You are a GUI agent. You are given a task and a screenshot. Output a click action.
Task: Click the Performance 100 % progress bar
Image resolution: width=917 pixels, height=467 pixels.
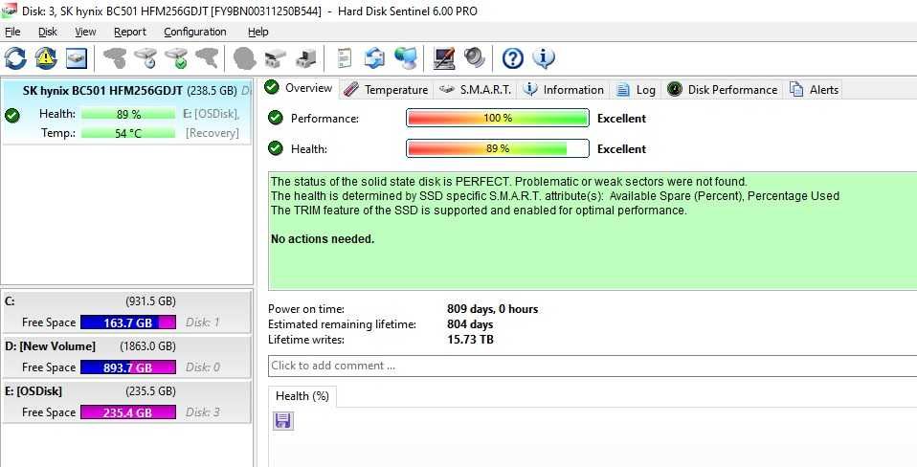pyautogui.click(x=498, y=118)
